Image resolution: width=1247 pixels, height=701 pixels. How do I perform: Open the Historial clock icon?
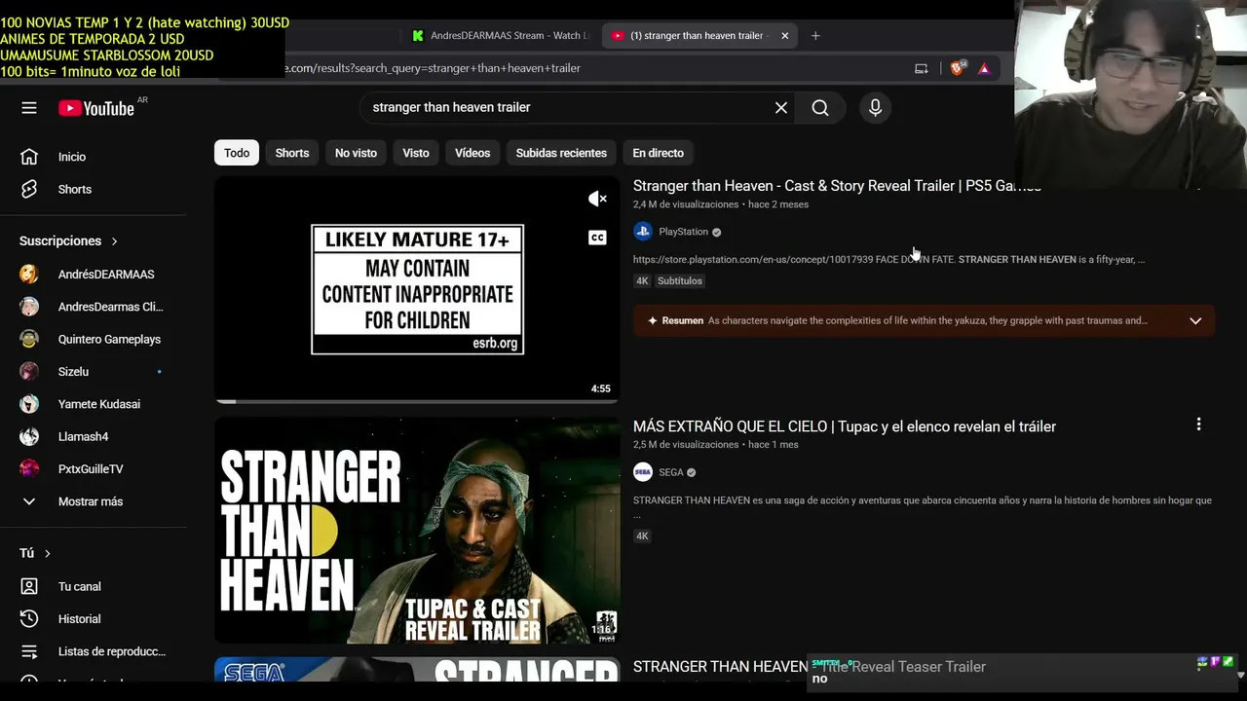(x=29, y=619)
